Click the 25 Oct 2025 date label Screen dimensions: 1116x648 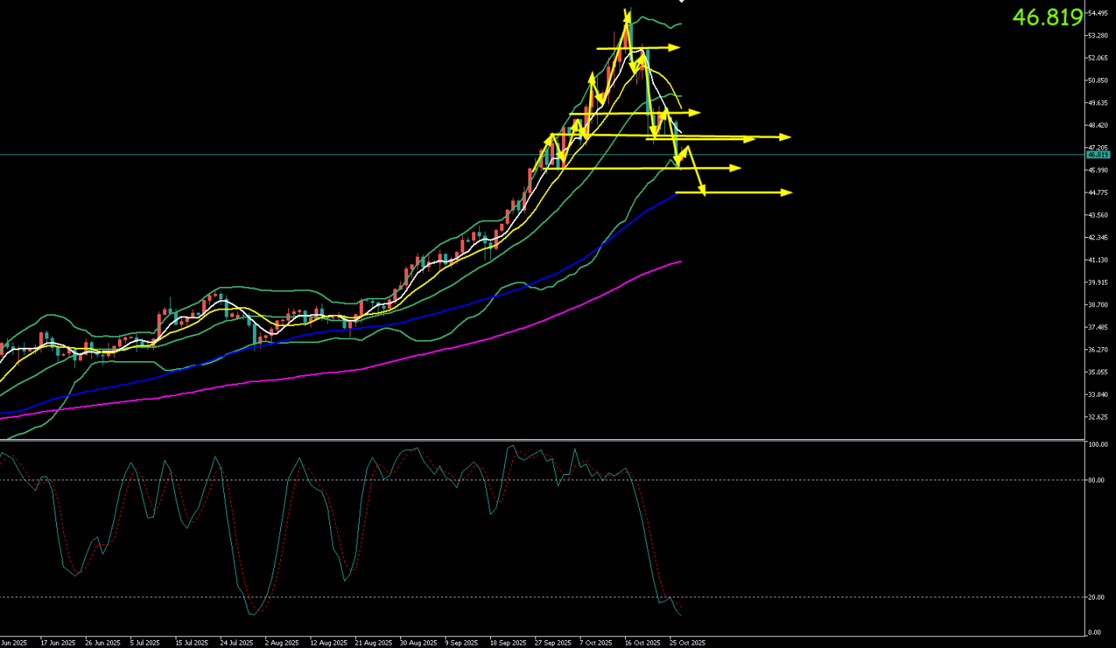(x=688, y=643)
